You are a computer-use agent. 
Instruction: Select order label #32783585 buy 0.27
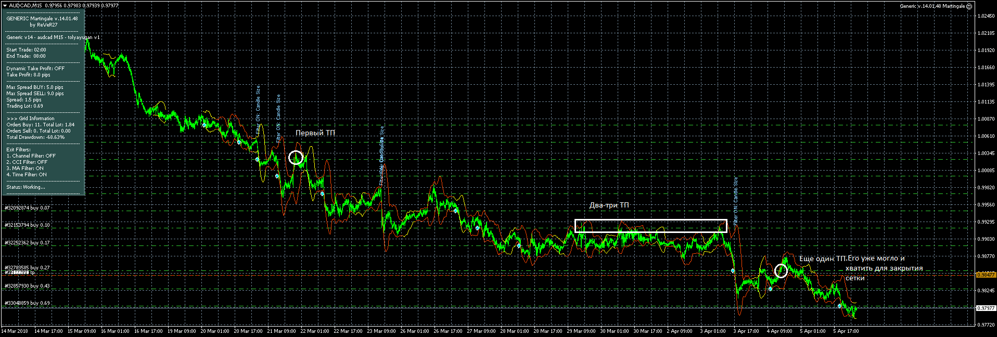pos(27,268)
